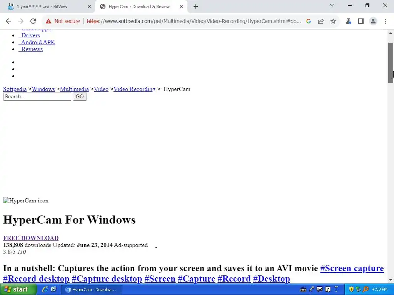The image size is (394, 295).
Task: Click the HyperCam For Windows heading
Action: point(69,220)
